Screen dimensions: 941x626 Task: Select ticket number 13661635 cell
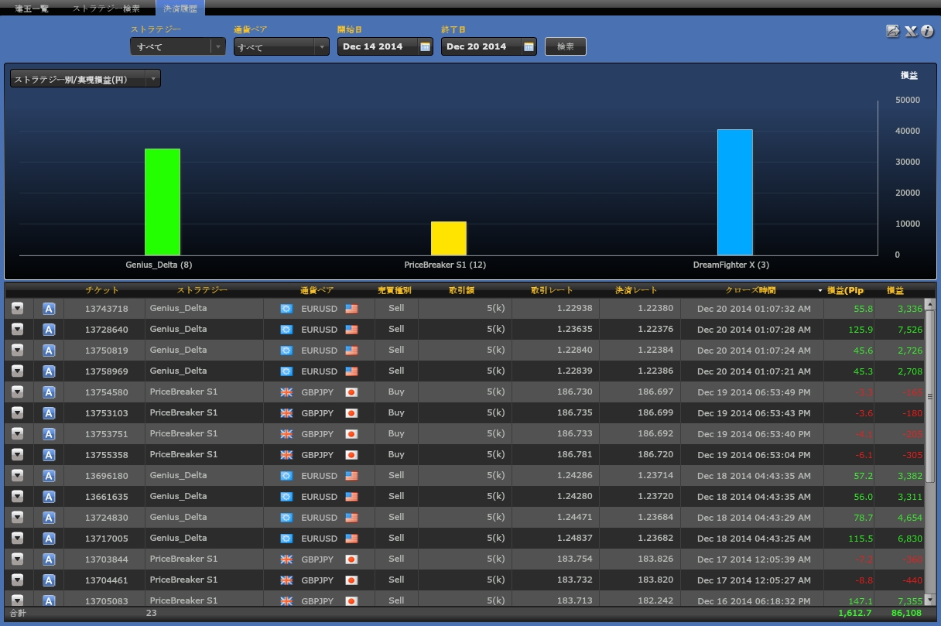point(107,497)
